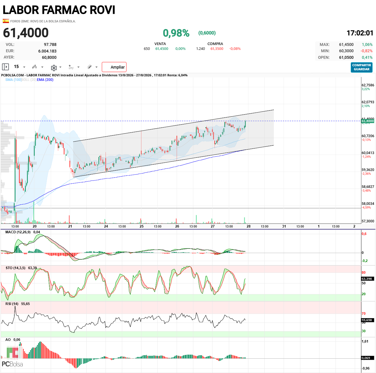Click the venta price 61,4500
Image resolution: width=376 pixels, height=373 pixels.
tap(162, 49)
